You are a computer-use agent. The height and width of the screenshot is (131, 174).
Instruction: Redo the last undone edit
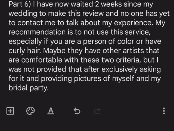tap(97, 111)
